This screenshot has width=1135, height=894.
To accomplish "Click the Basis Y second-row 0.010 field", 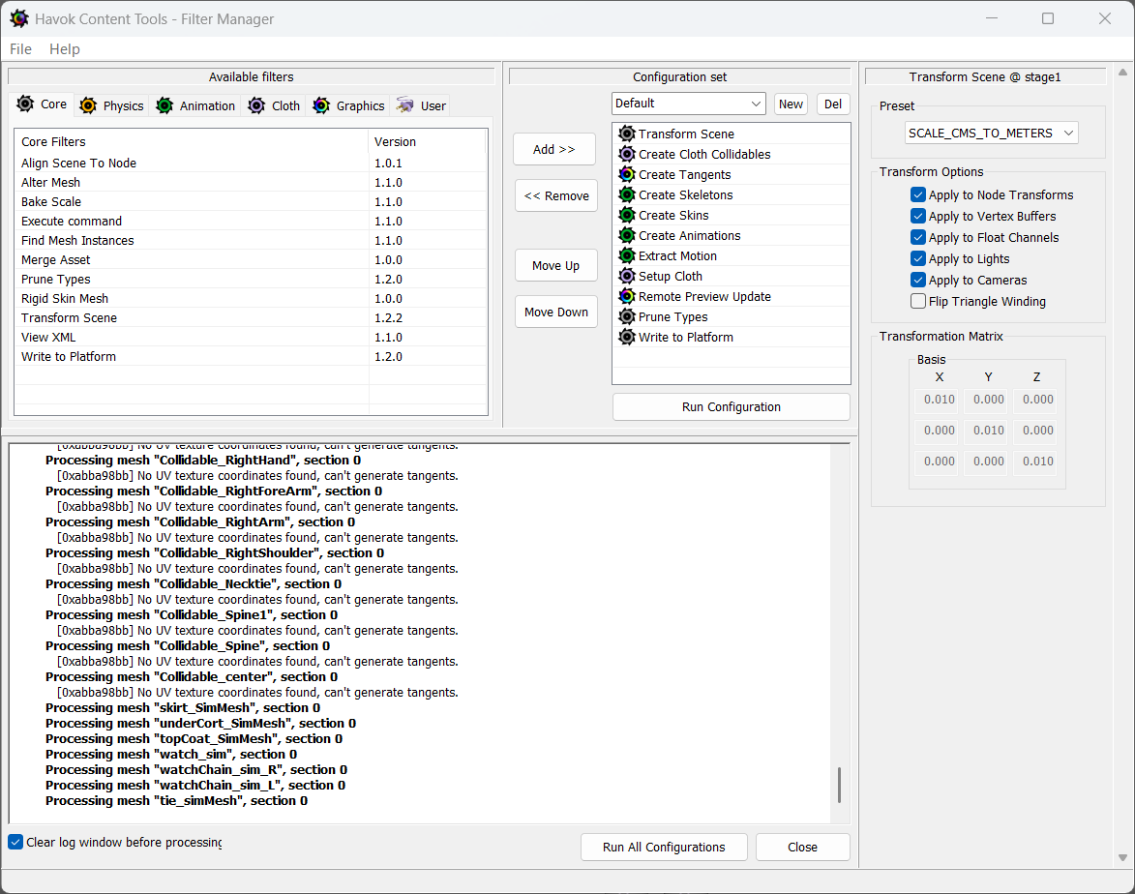I will click(x=988, y=430).
